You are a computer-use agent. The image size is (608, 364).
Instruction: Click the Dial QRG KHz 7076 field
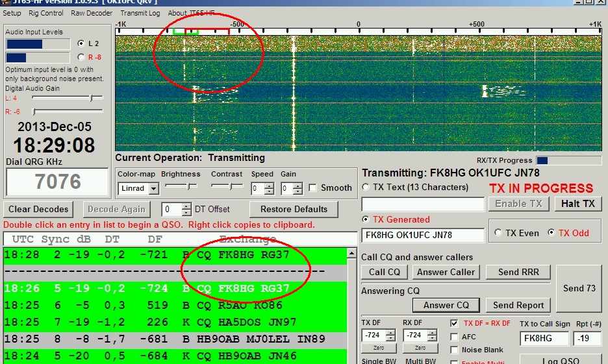58,182
